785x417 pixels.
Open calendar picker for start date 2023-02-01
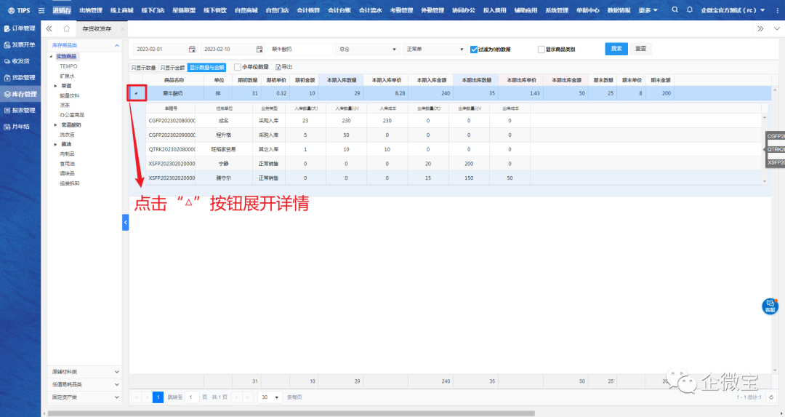pyautogui.click(x=192, y=49)
